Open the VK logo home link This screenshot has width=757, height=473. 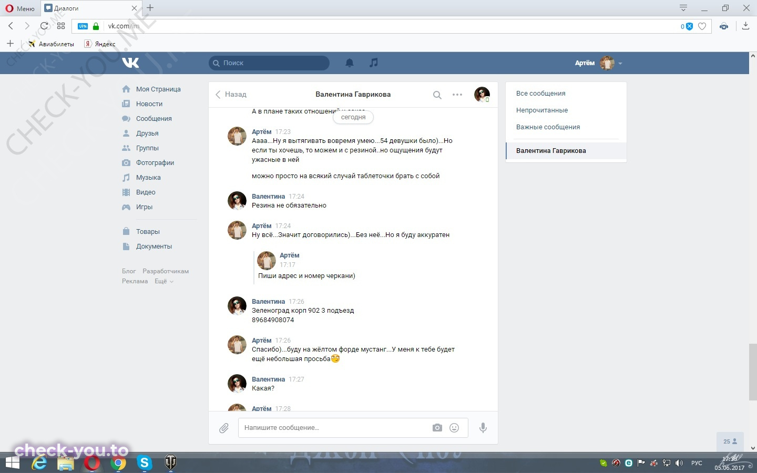click(130, 63)
